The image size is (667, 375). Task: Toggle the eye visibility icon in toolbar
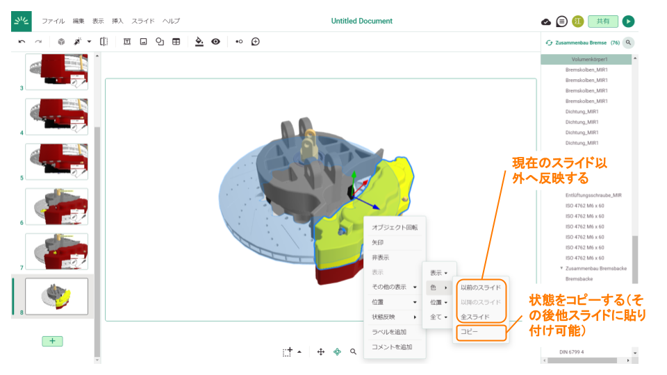click(x=216, y=42)
